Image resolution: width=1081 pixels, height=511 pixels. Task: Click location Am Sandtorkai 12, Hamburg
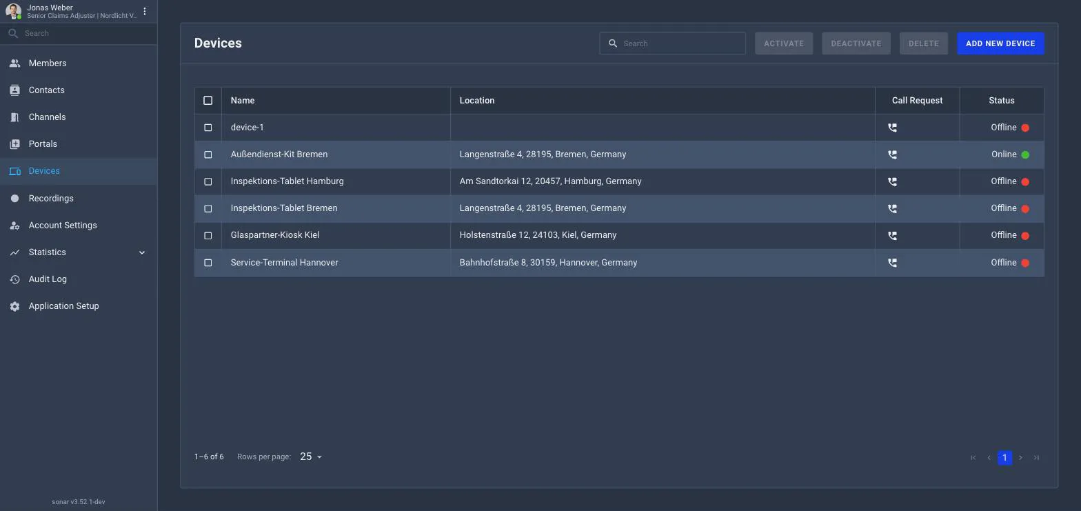point(550,181)
